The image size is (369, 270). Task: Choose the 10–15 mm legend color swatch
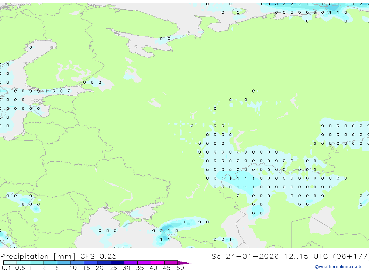[x=77, y=263]
